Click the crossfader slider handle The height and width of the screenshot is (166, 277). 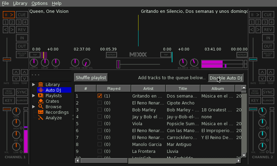118,64
